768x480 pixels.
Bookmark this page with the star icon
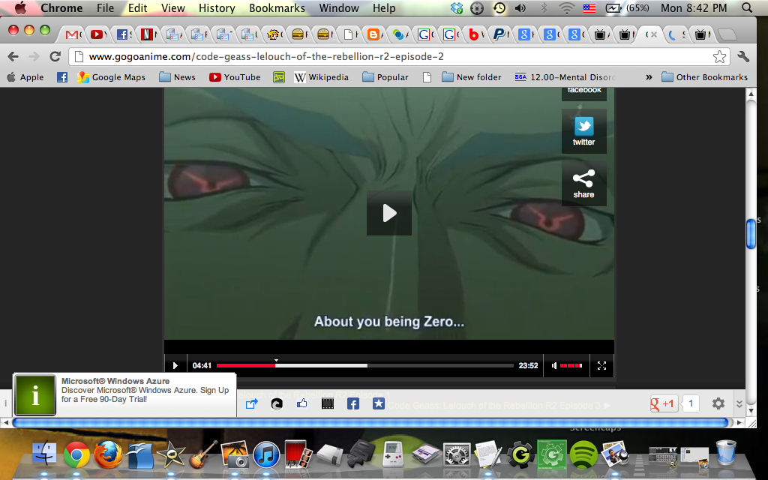click(x=719, y=57)
